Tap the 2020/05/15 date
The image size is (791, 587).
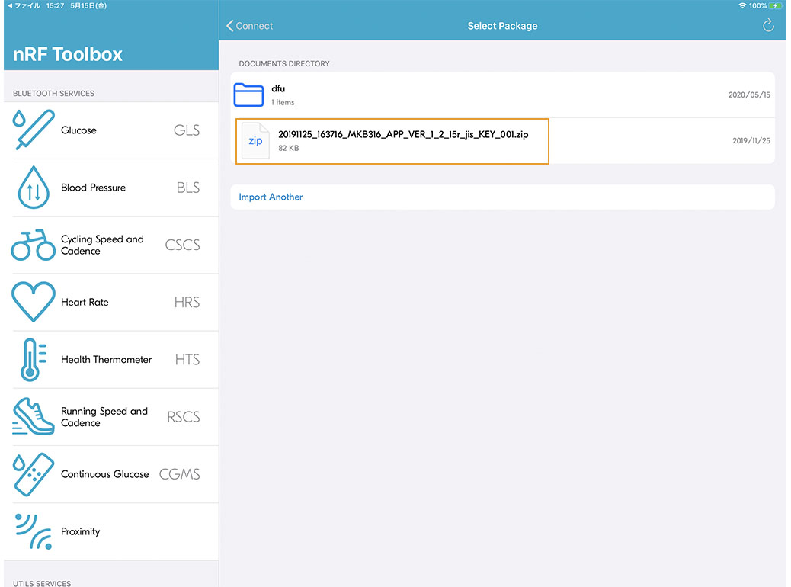749,95
